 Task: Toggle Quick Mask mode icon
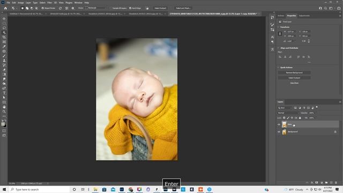pyautogui.click(x=4, y=131)
